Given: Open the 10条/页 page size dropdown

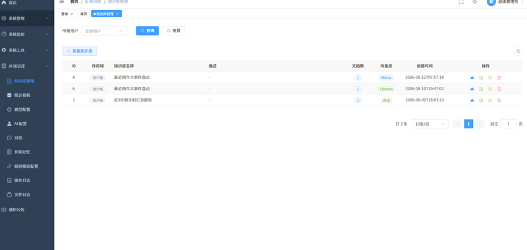Looking at the screenshot, I should point(430,124).
